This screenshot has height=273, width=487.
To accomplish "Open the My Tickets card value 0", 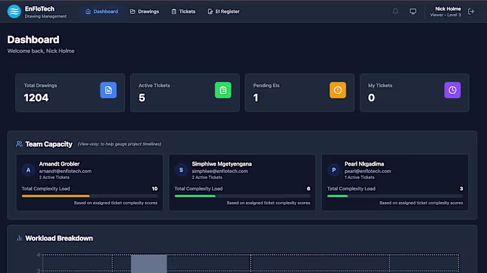I will click(415, 93).
